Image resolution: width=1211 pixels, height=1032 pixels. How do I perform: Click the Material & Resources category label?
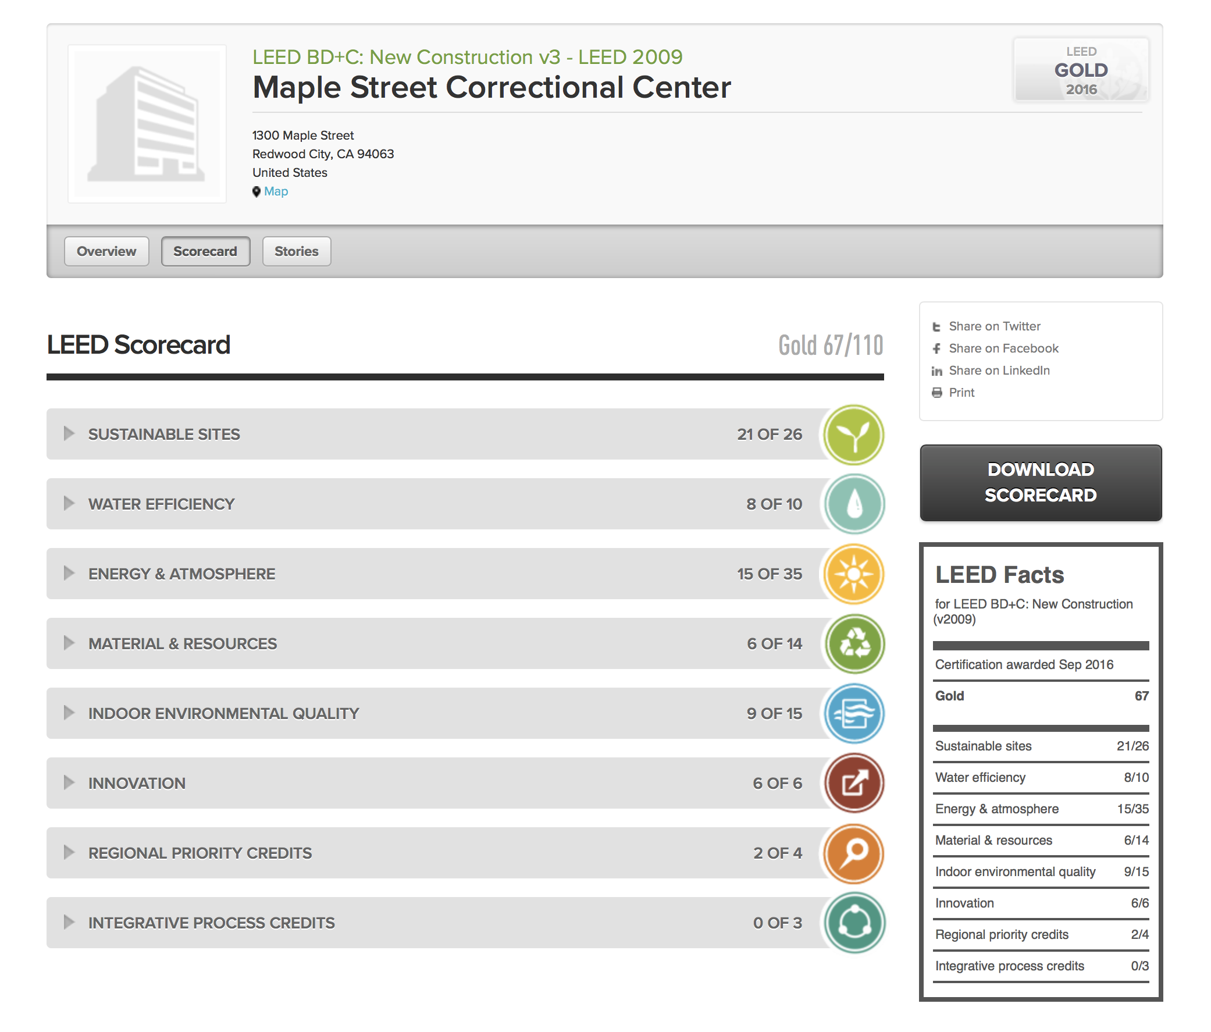[183, 644]
